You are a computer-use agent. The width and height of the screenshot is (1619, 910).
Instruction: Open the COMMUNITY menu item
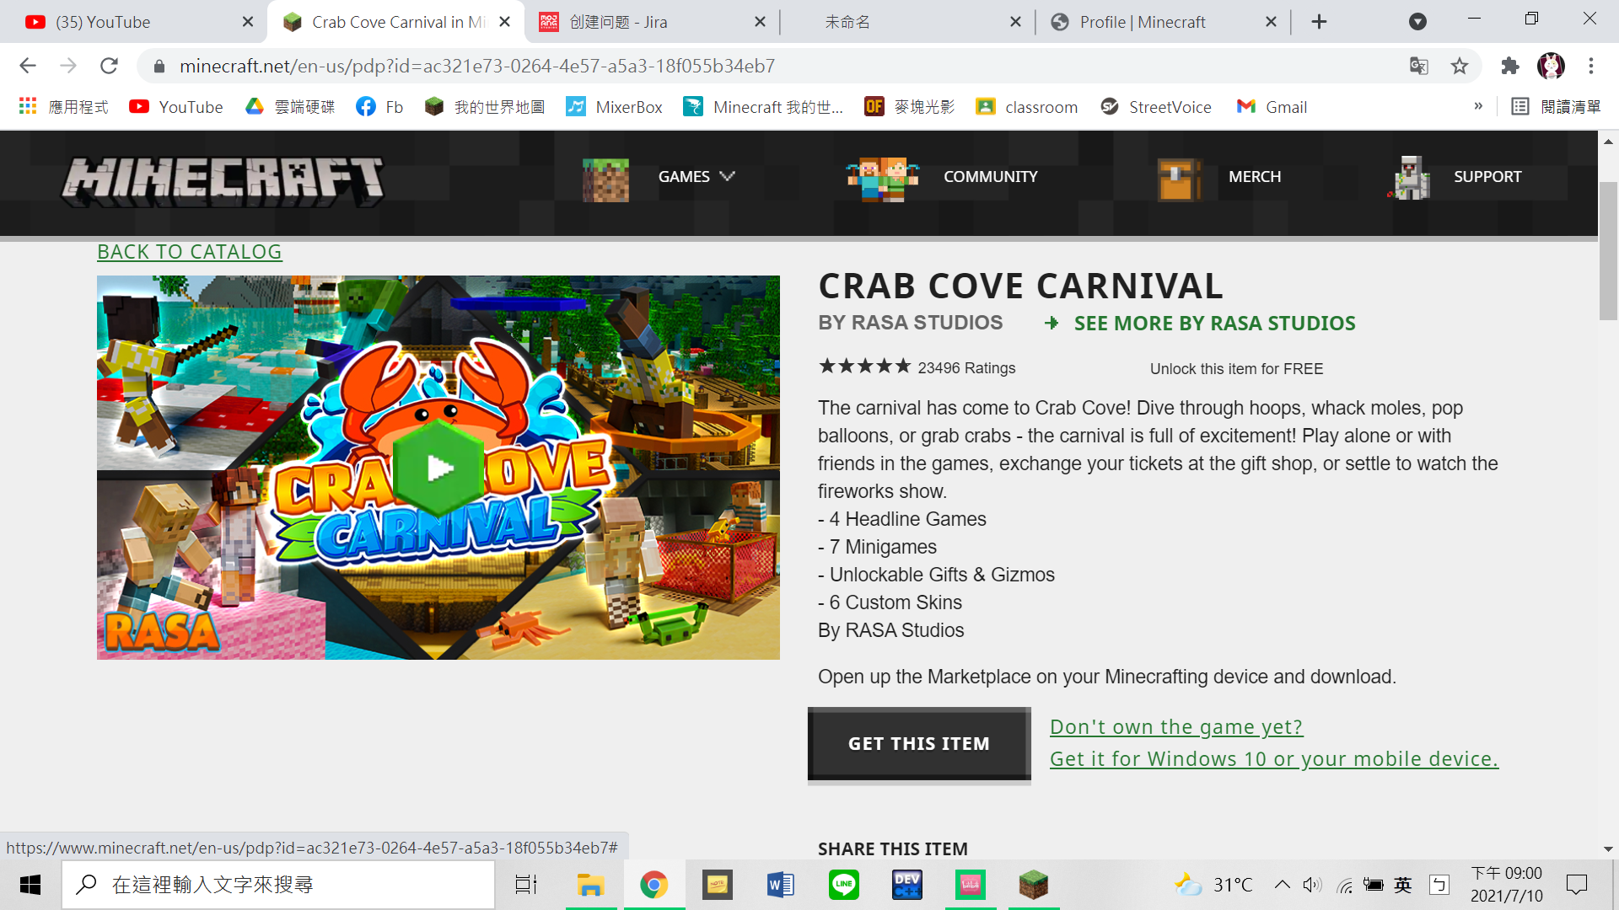[990, 177]
